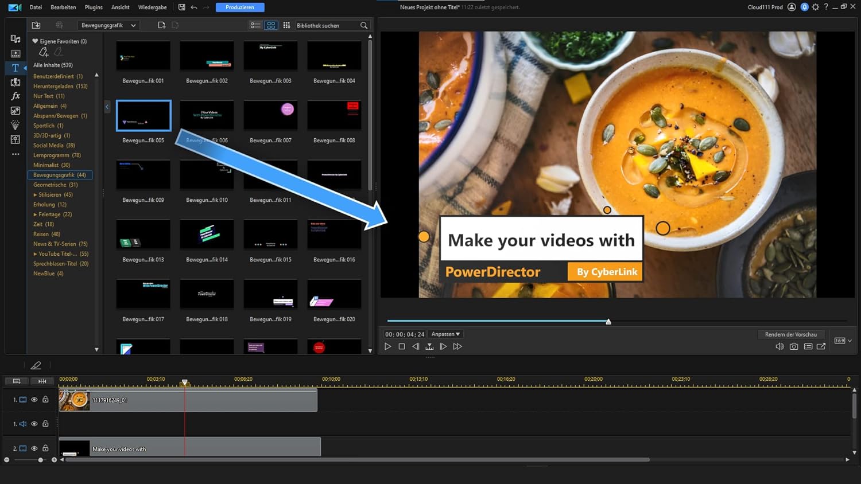Open the fx Effects room
This screenshot has width=861, height=484.
[15, 96]
